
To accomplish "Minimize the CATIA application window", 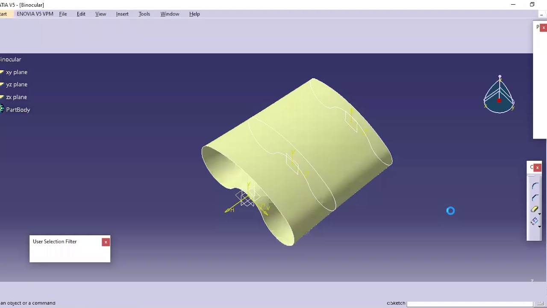I will point(513,5).
